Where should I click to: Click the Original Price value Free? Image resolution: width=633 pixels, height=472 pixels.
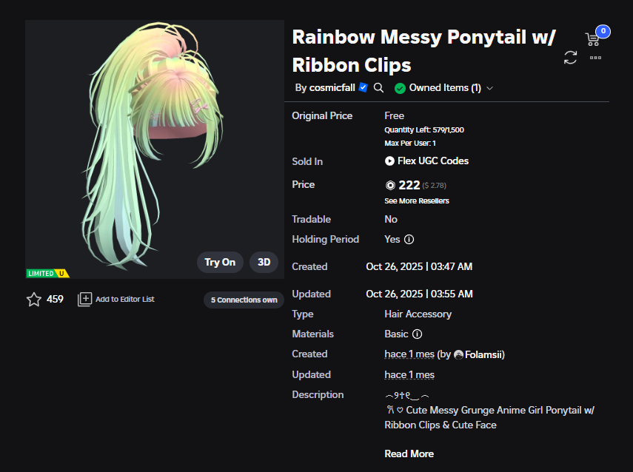pyautogui.click(x=394, y=116)
